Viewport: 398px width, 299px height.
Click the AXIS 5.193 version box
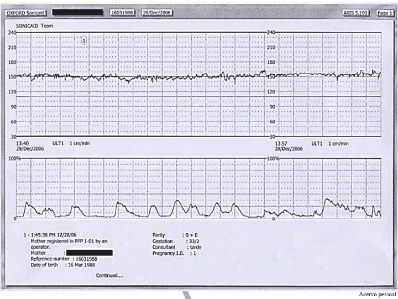tap(358, 12)
